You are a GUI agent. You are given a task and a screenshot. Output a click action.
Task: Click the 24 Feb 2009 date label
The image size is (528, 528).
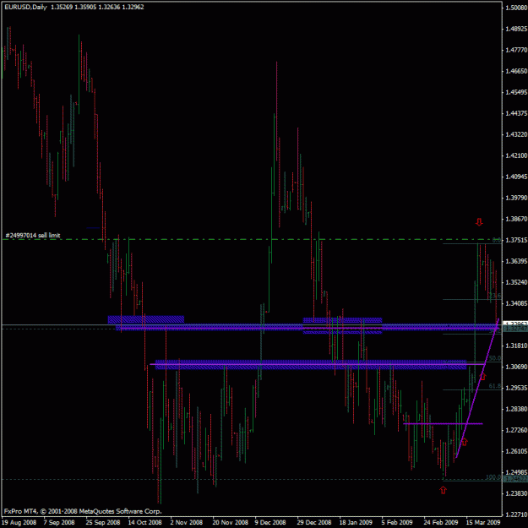[x=440, y=522]
